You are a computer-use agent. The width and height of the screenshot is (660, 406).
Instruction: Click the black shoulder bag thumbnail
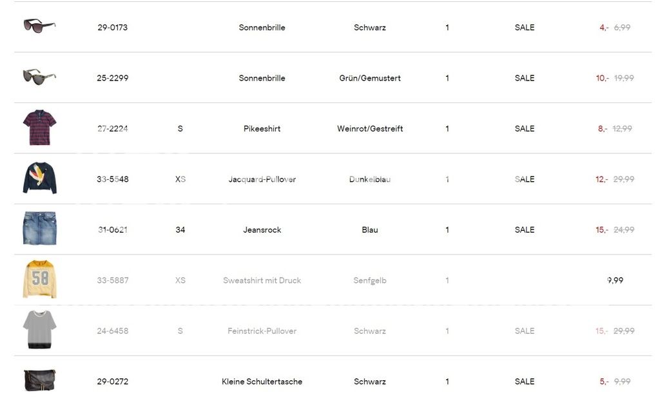pyautogui.click(x=39, y=380)
